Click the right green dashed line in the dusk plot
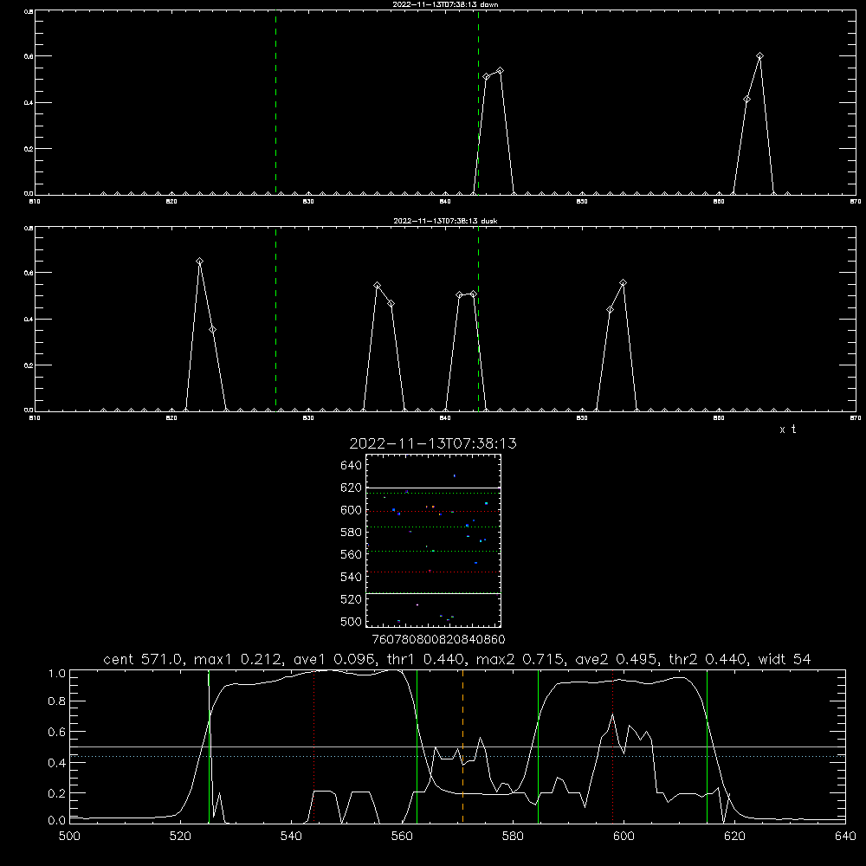 [x=478, y=319]
